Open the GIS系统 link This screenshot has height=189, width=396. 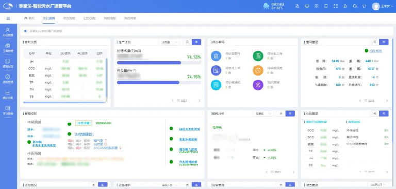[x=376, y=51]
